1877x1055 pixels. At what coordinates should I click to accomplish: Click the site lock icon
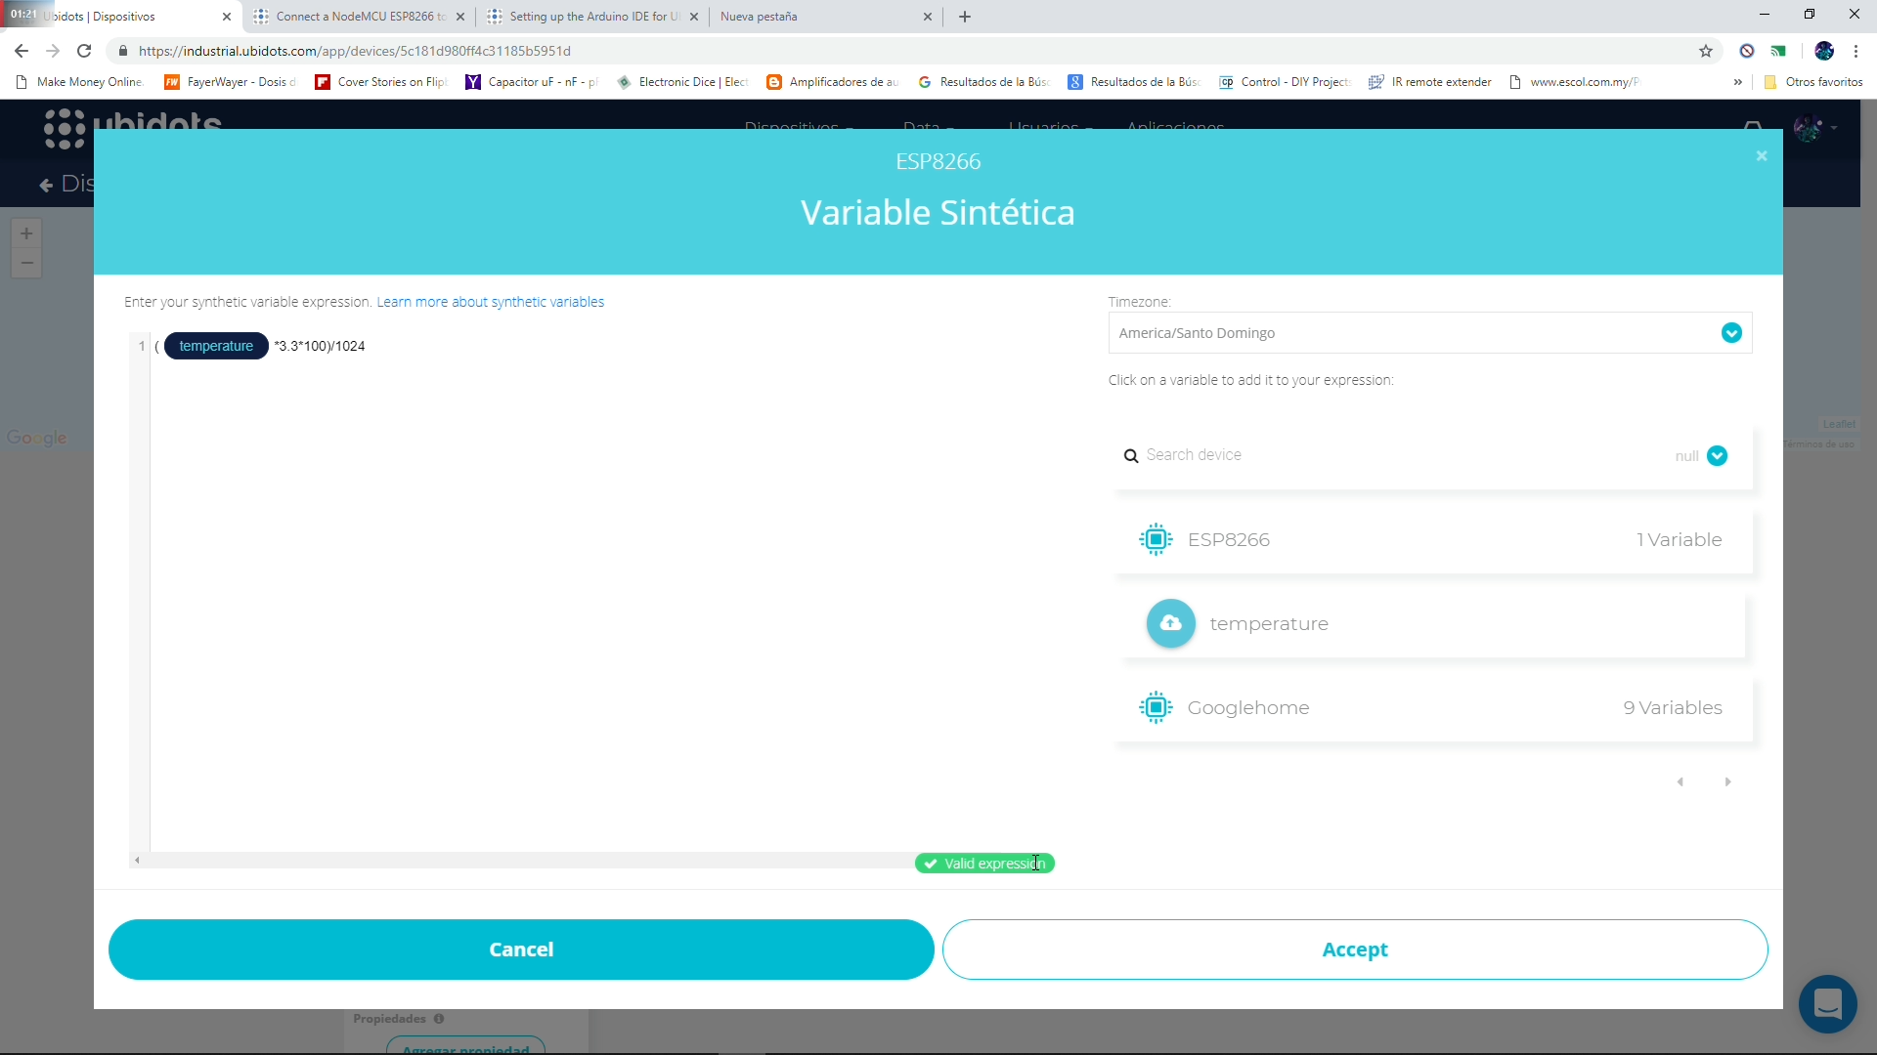coord(122,51)
